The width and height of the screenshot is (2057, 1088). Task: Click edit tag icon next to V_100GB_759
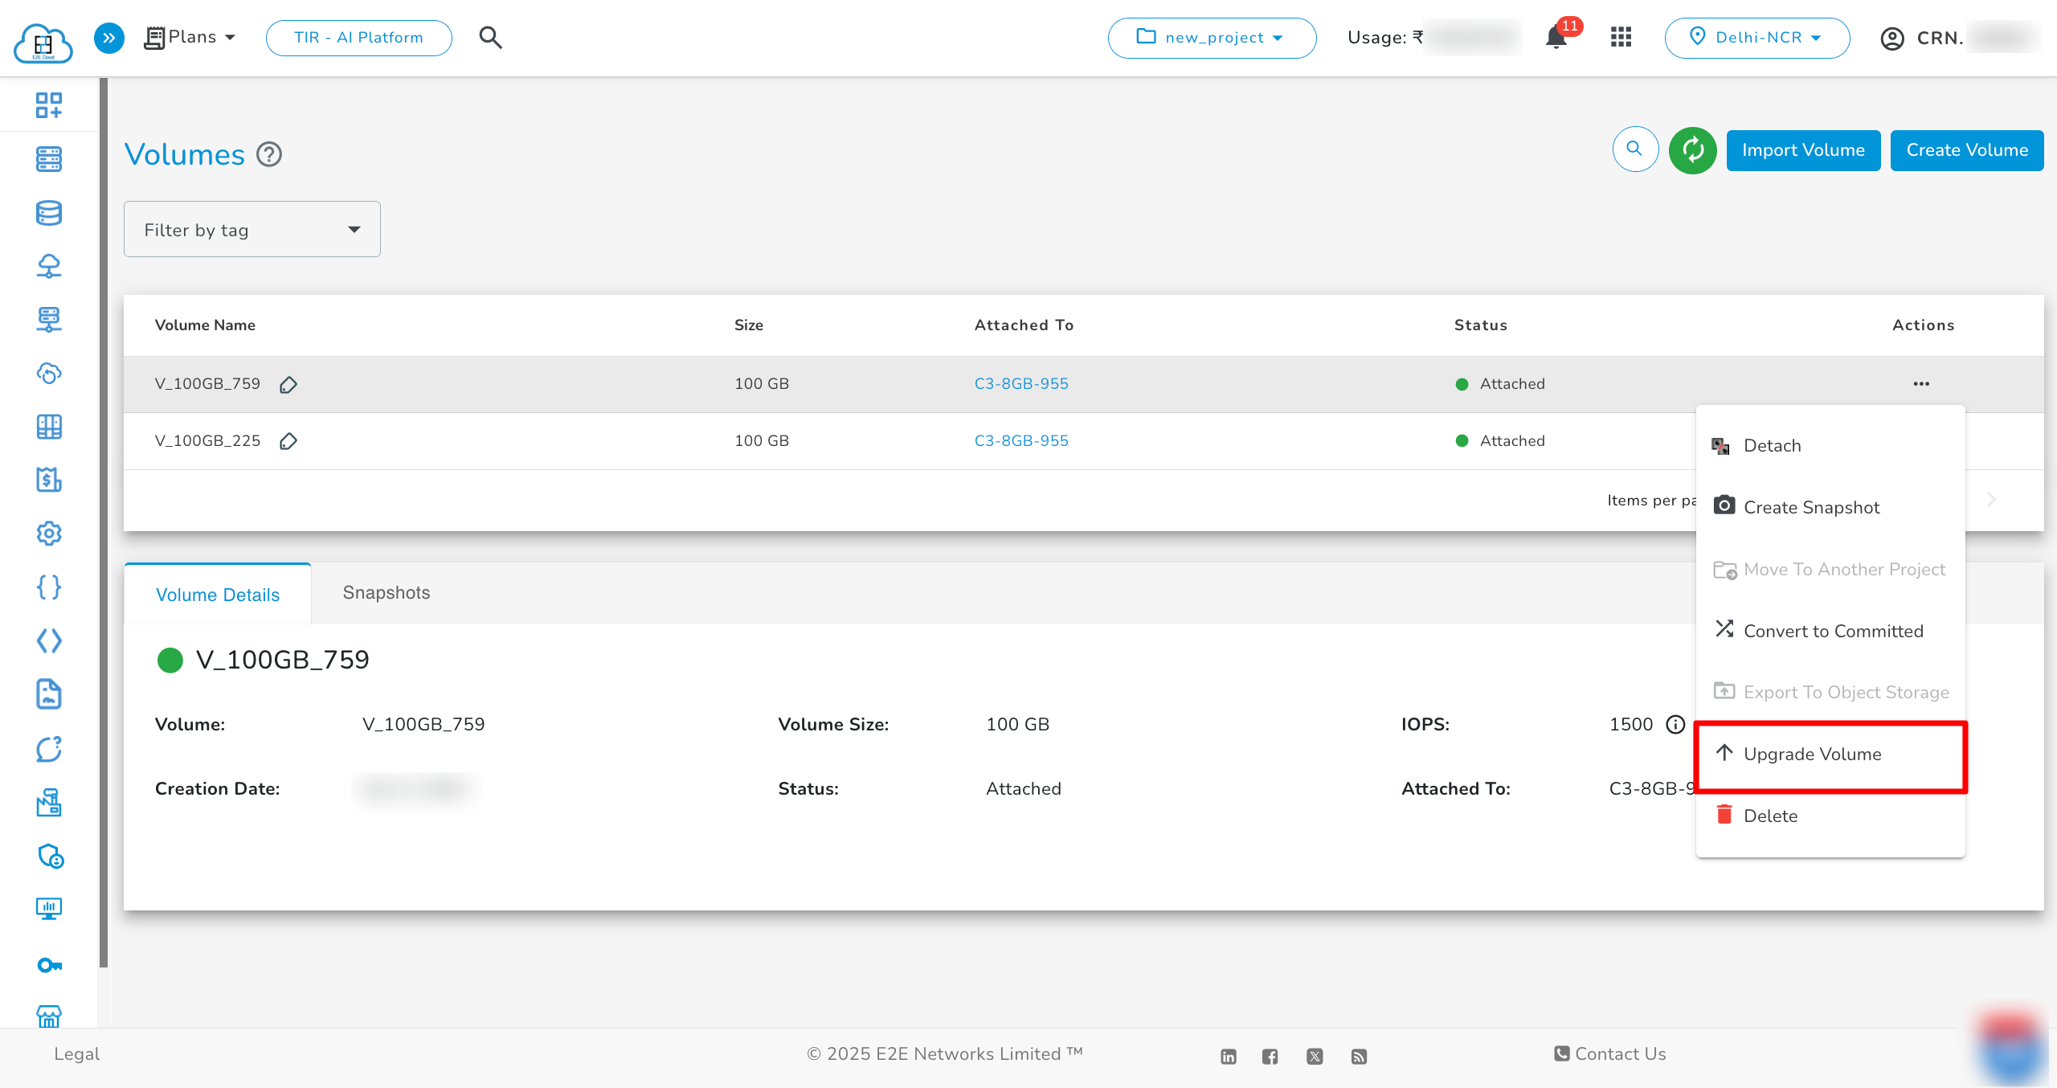288,385
